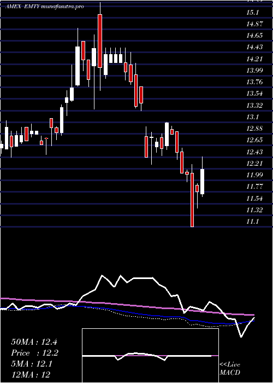The width and height of the screenshot is (273, 383).
Task: Click the 14.87 price axis label
Action: coord(255,24)
